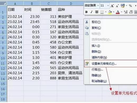Screen dimensions: 137x103
Task: Apply percent style with % icon
Action: [x=130, y=6]
